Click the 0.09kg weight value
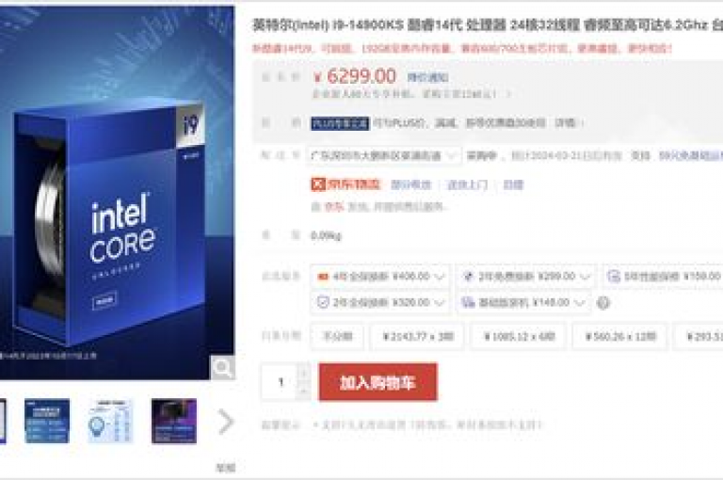This screenshot has height=480, width=723. pyautogui.click(x=326, y=235)
